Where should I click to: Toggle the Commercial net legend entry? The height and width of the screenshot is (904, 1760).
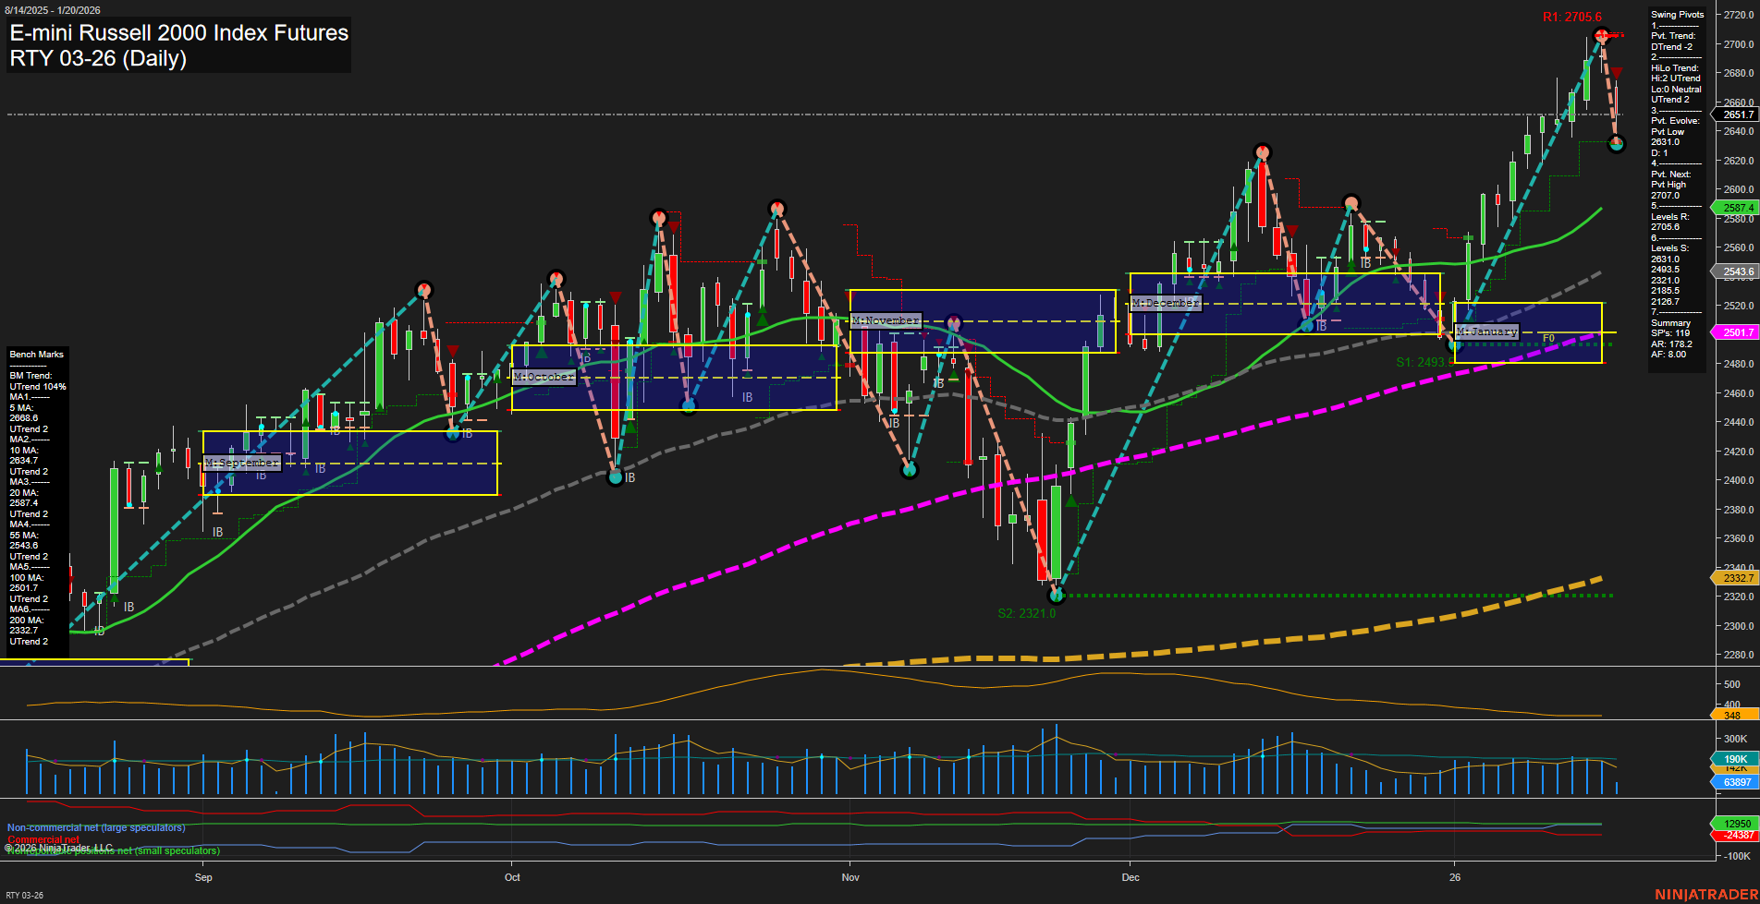[x=43, y=839]
